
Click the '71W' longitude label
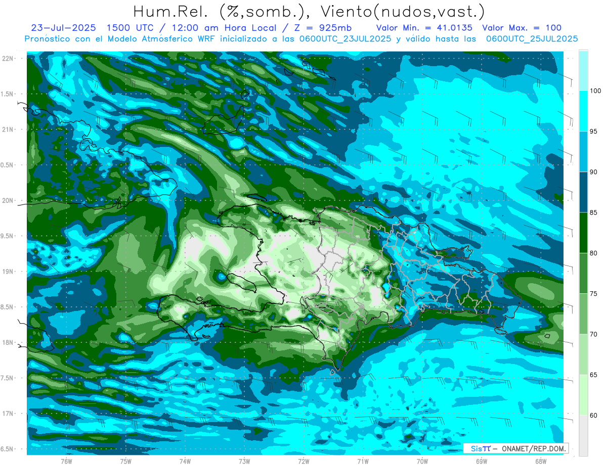point(363,461)
